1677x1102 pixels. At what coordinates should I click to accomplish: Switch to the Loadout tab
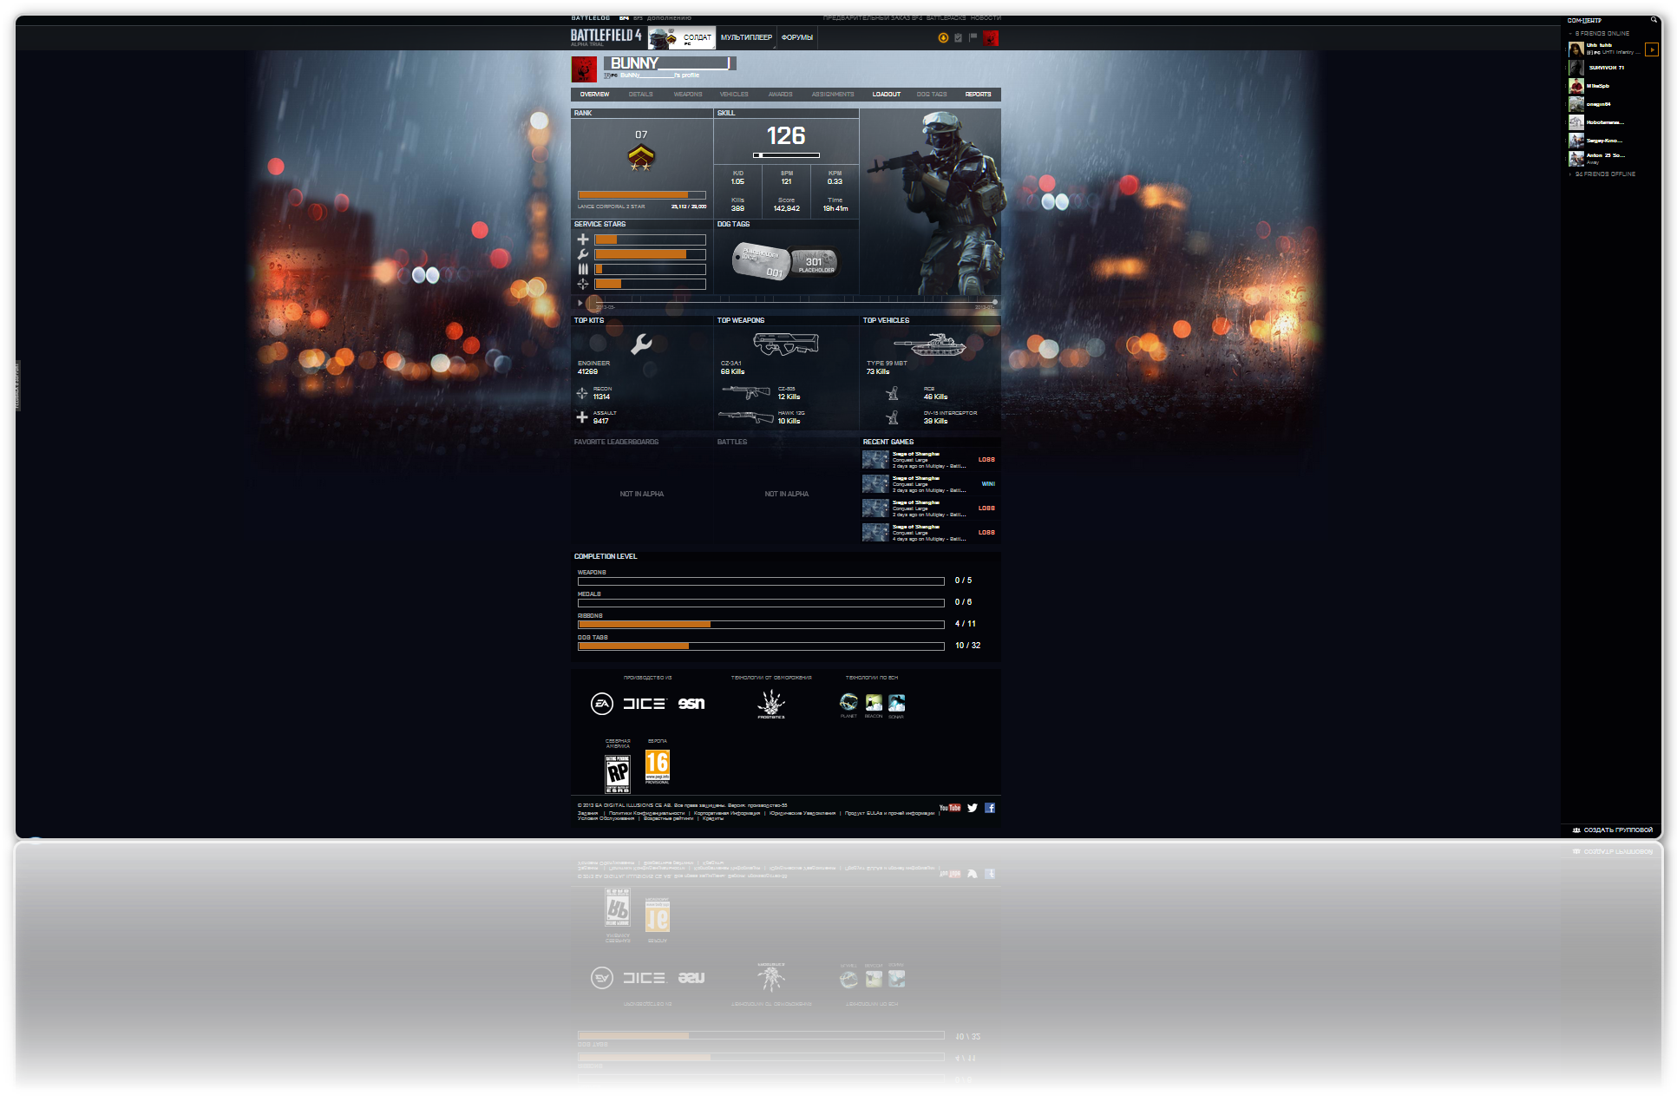click(887, 94)
